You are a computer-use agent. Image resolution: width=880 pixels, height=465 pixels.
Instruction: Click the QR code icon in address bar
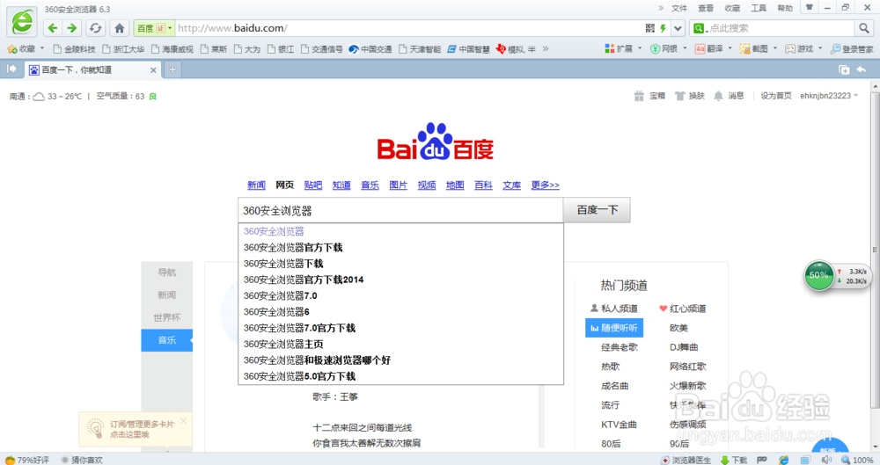coord(650,28)
